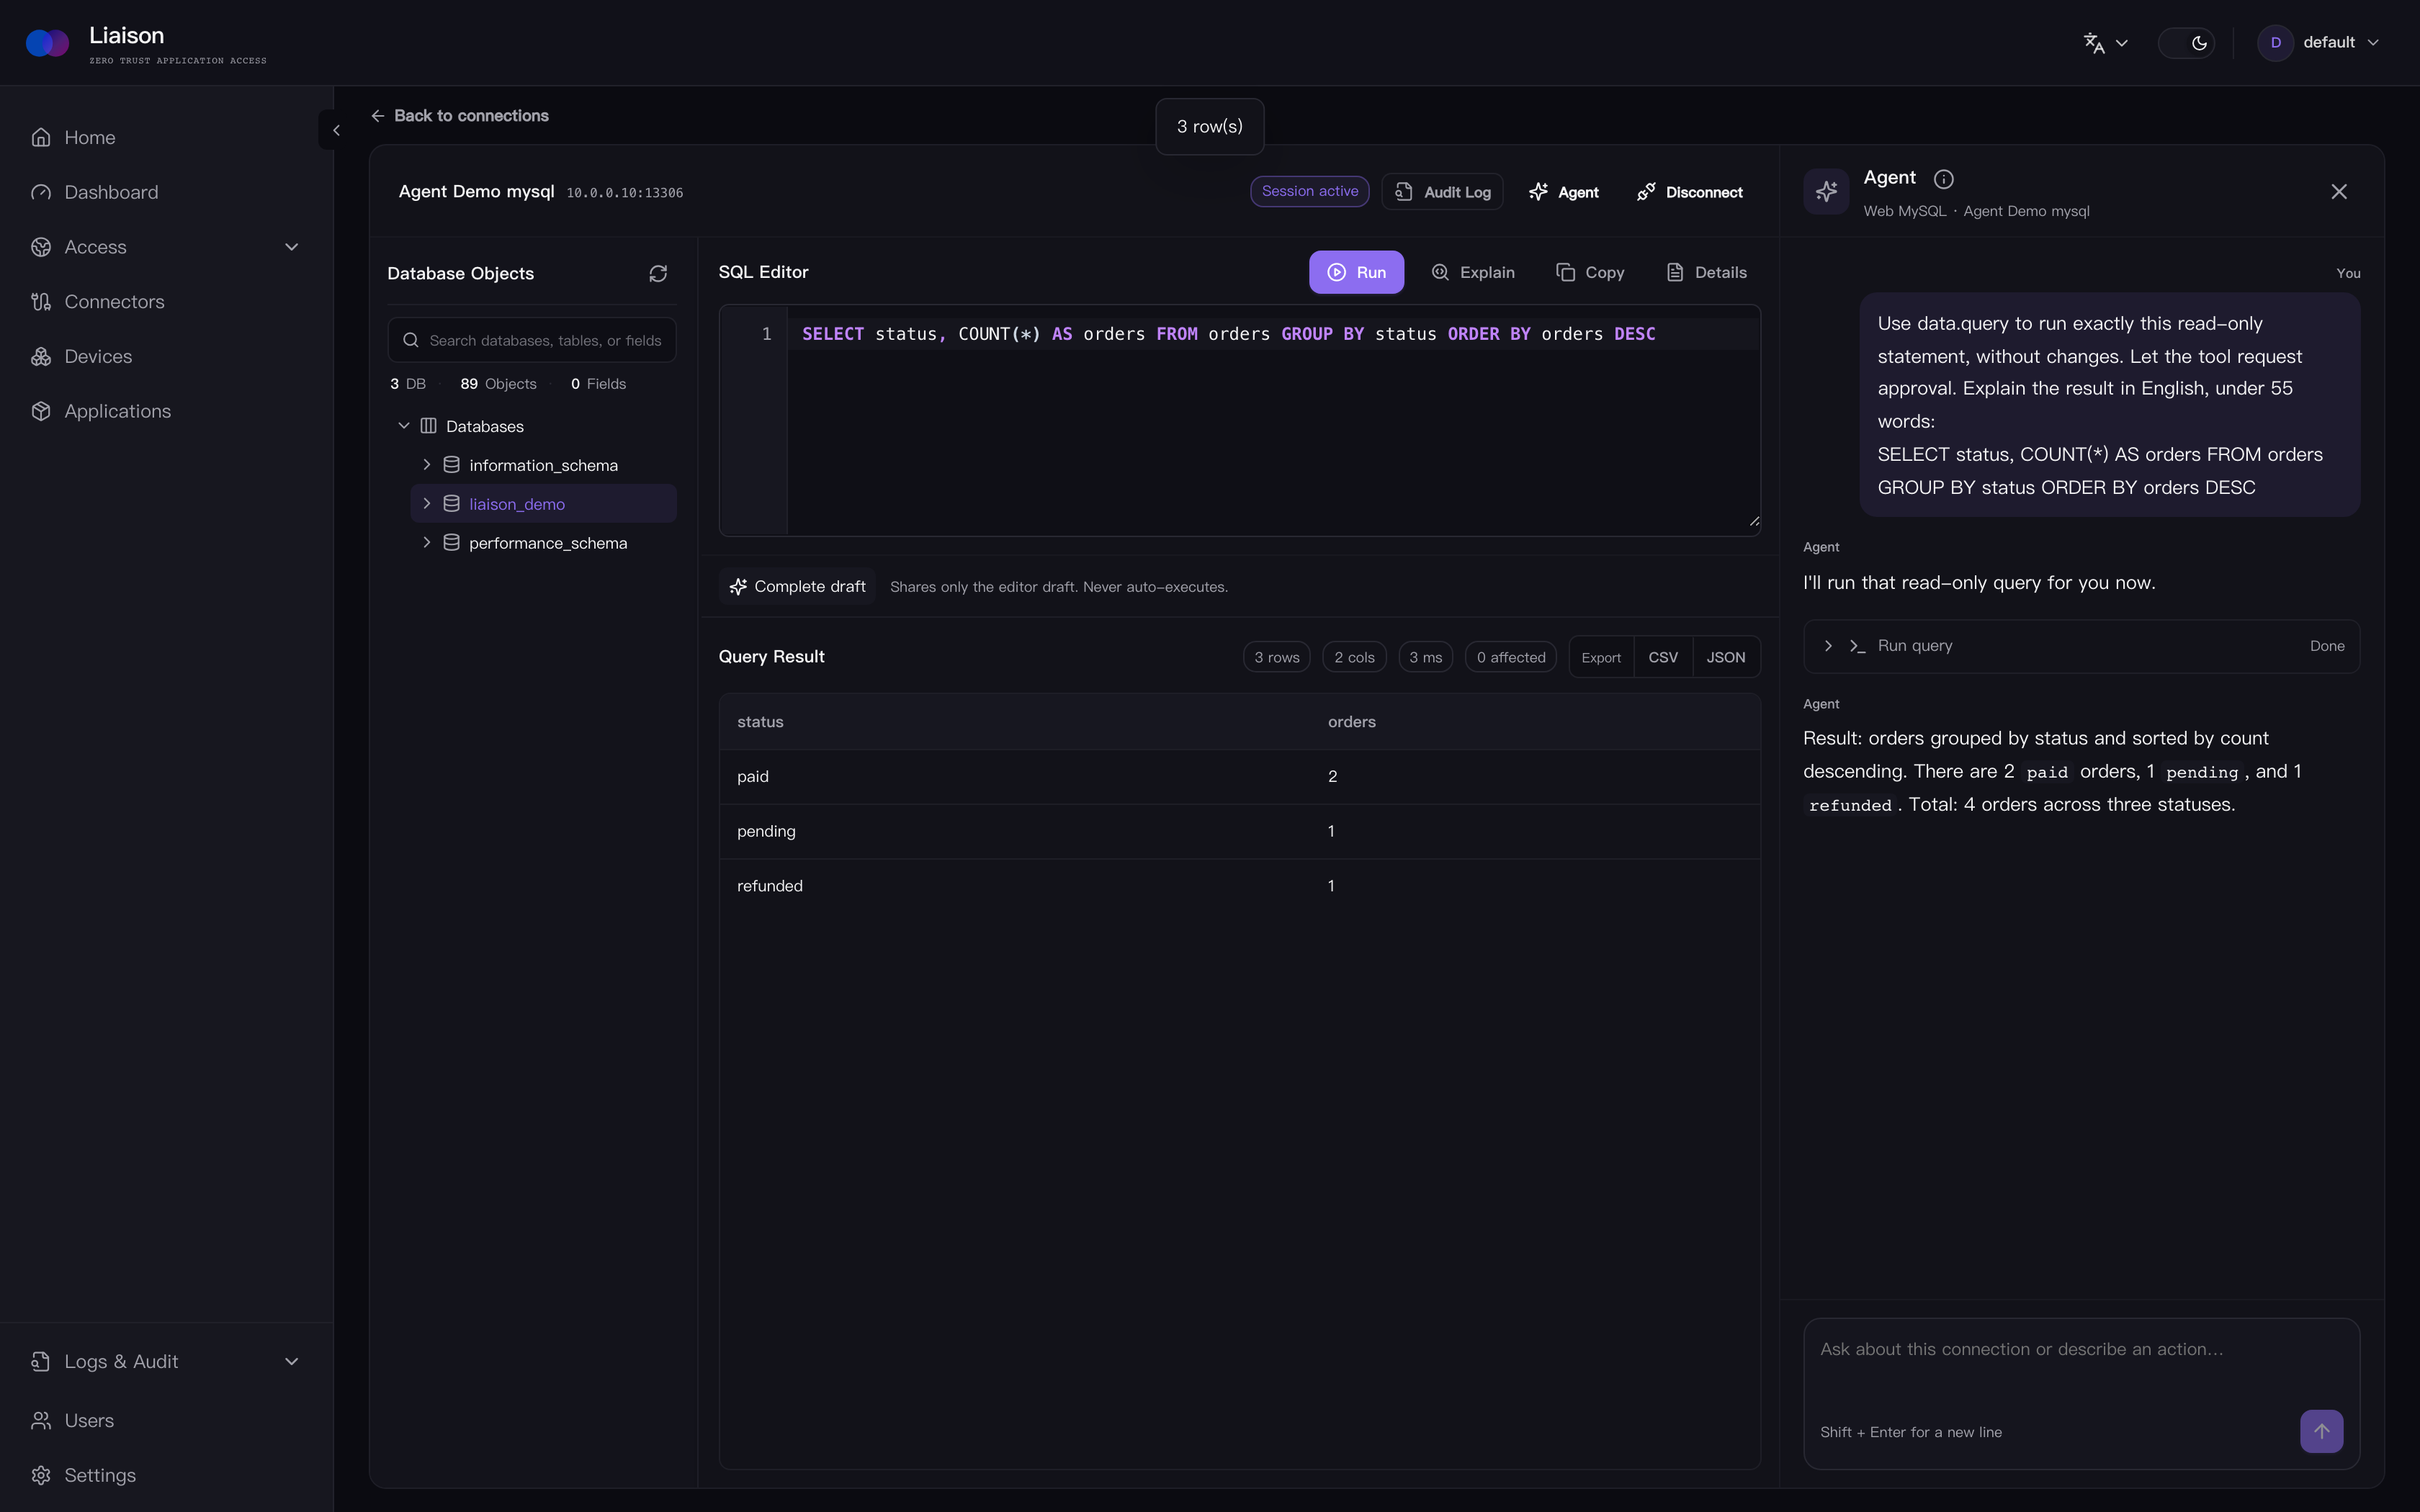Viewport: 2420px width, 1512px height.
Task: Expand the performance_schema database
Action: pos(426,543)
